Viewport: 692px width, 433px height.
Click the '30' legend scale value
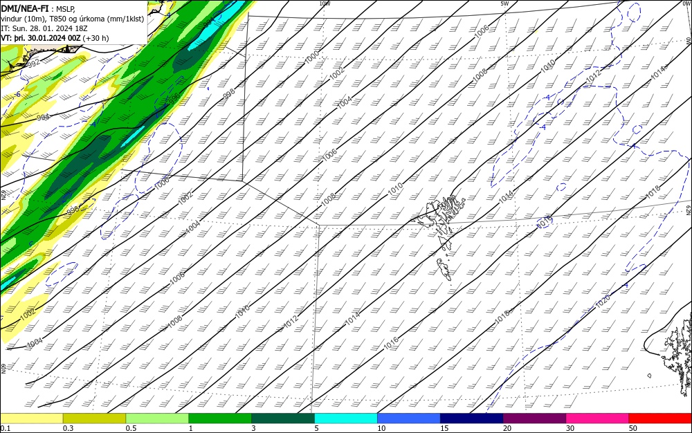coord(570,428)
